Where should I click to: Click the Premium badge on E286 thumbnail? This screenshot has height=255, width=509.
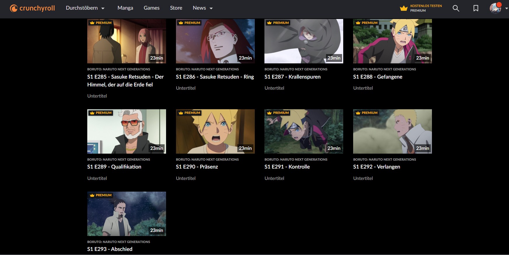point(189,23)
